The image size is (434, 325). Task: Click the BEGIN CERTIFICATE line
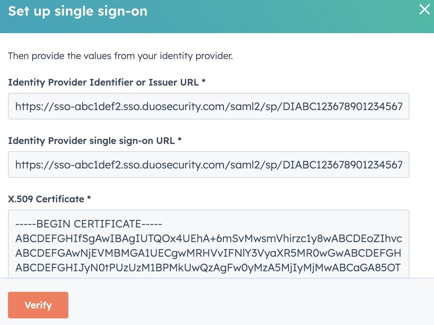88,224
